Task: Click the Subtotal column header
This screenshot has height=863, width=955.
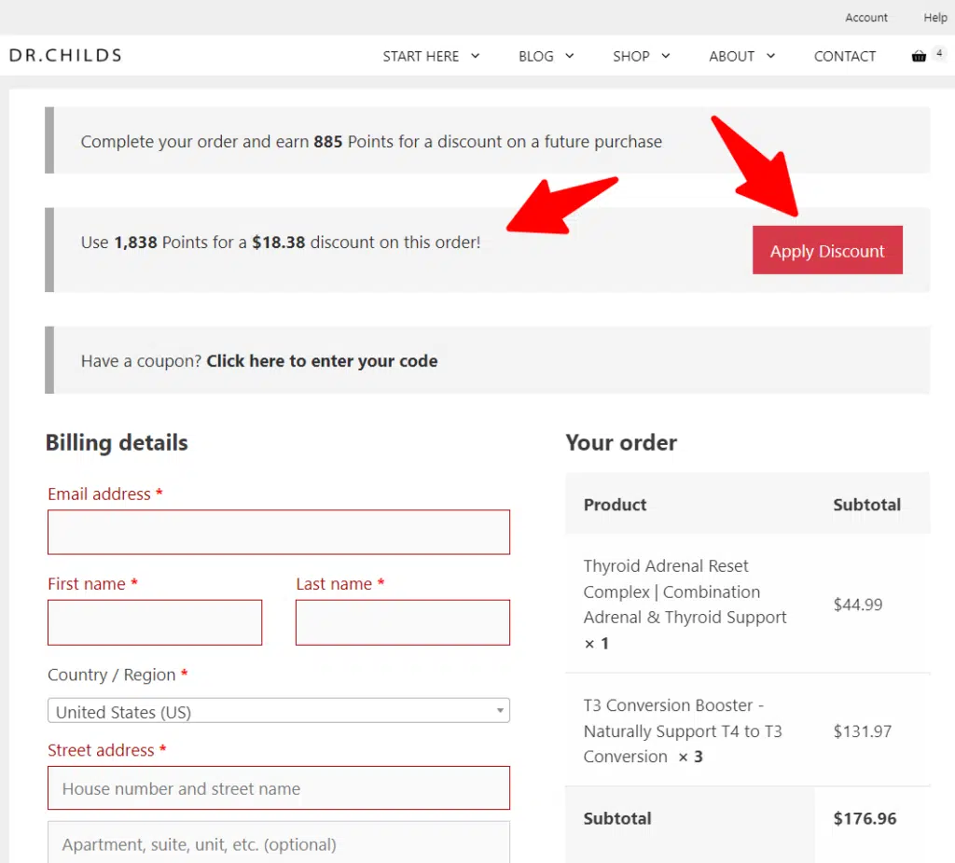Action: point(866,505)
